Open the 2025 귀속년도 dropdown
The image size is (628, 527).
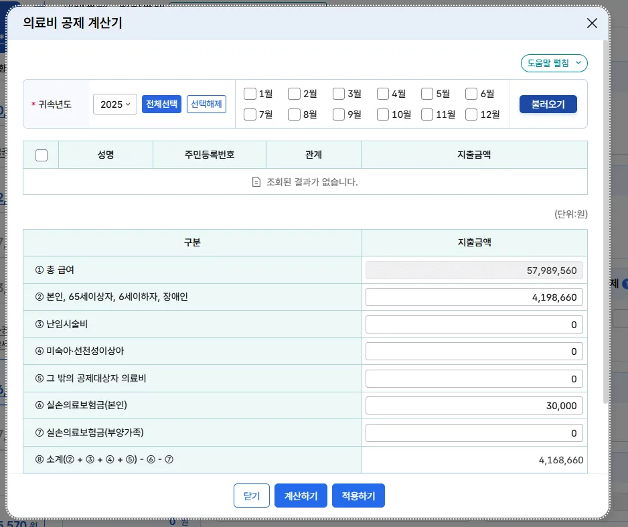click(x=115, y=104)
